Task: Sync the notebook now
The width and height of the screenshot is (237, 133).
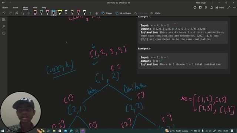Action: pos(195,7)
